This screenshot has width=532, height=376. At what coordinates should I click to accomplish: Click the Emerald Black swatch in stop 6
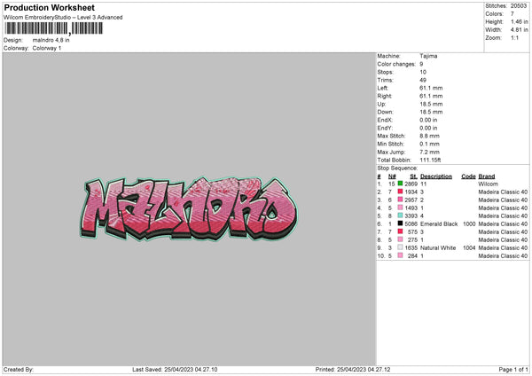tap(400, 223)
